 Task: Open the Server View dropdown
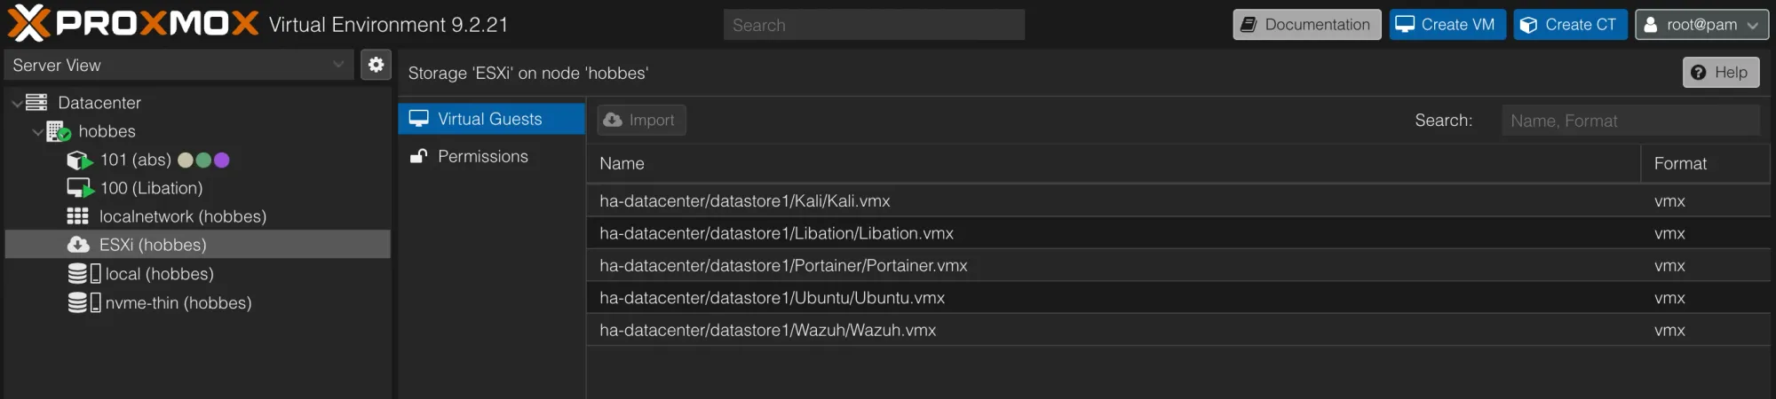[178, 65]
